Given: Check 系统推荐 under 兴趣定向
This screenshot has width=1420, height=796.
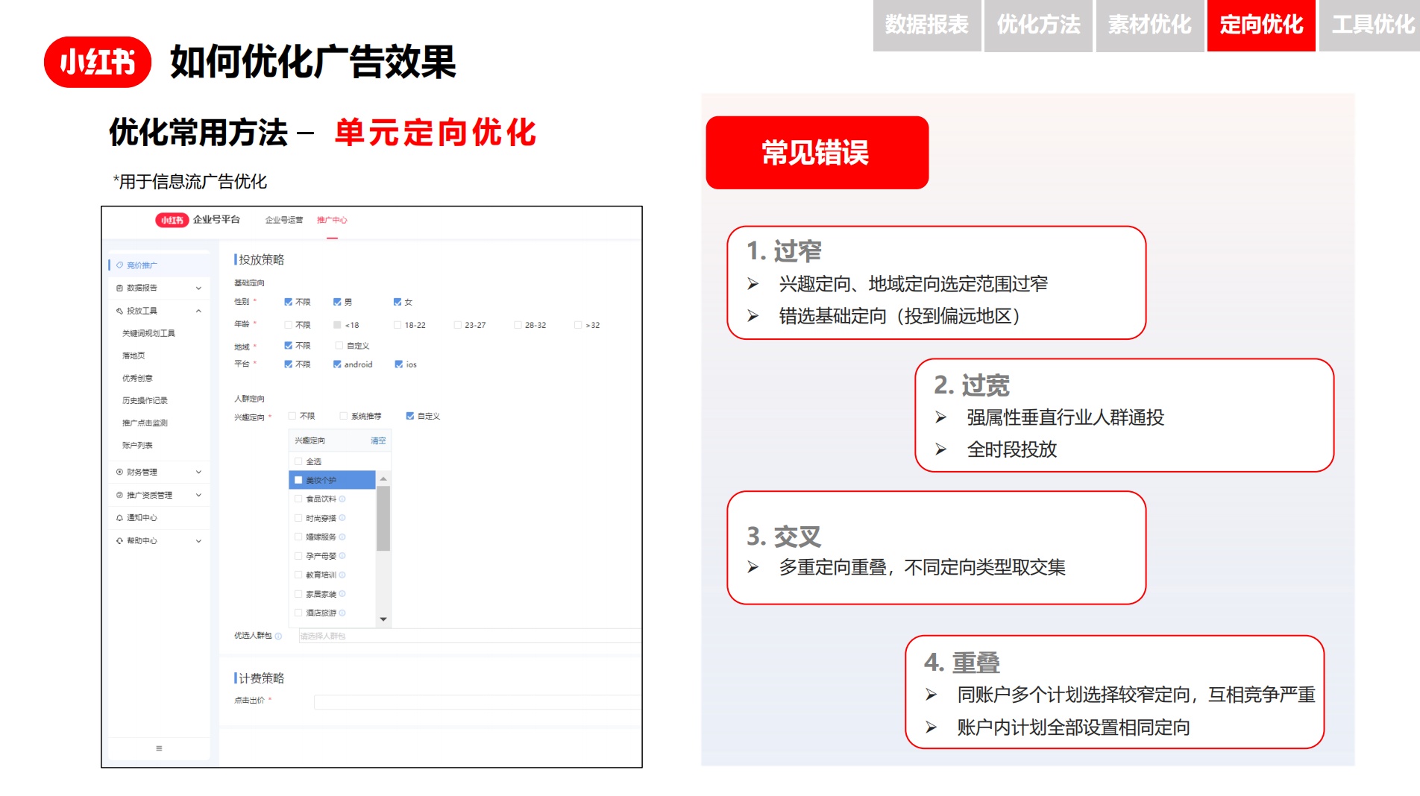Looking at the screenshot, I should point(342,414).
